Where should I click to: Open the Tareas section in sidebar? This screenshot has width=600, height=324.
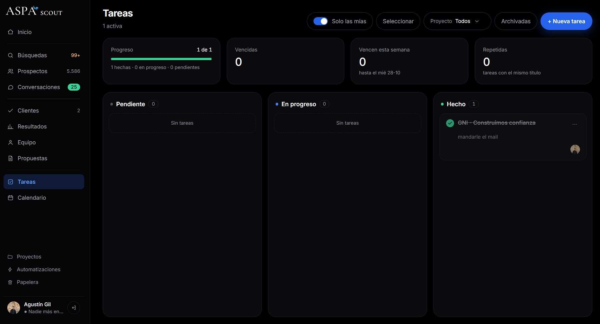point(44,182)
